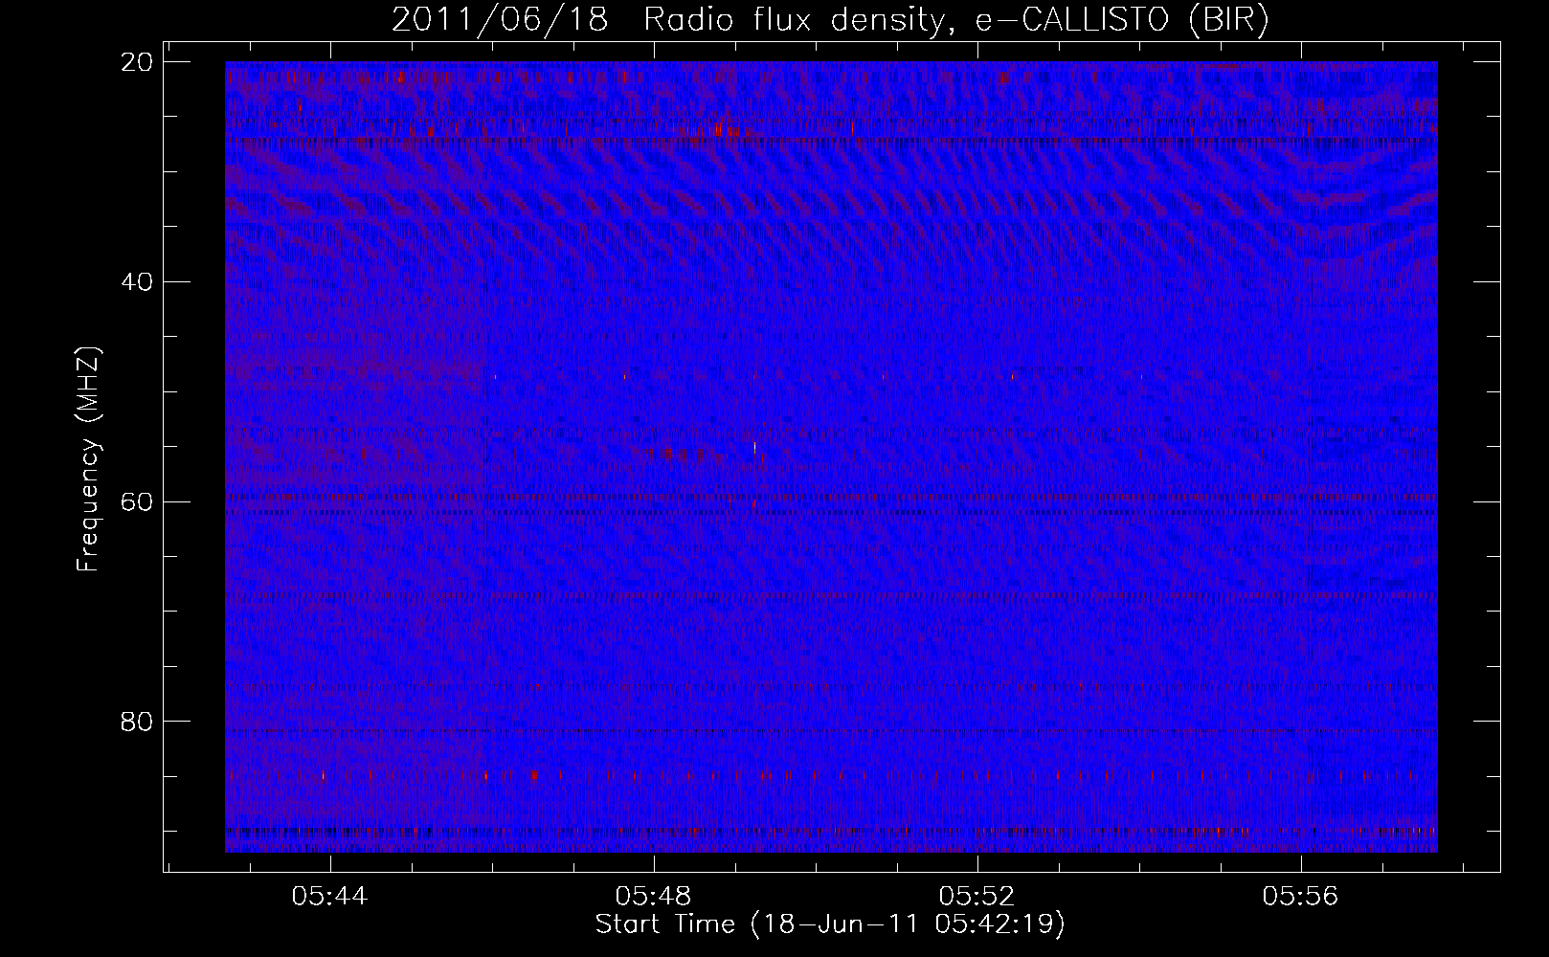This screenshot has width=1549, height=957.
Task: Click the 05:52 time tick label
Action: (x=977, y=897)
